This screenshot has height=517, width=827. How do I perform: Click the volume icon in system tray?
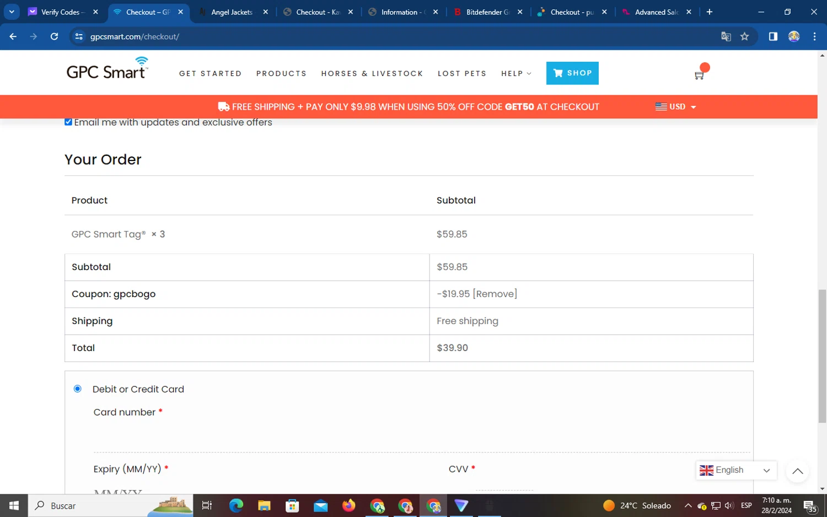point(729,505)
